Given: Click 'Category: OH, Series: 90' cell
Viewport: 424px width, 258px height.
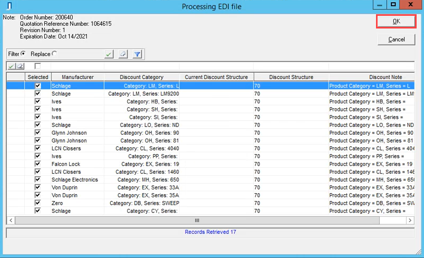Looking at the screenshot, I should [142, 133].
